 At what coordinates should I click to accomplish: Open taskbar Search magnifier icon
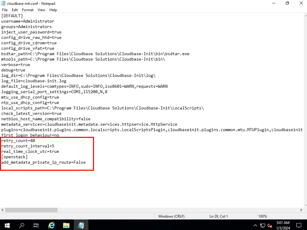(x=22, y=225)
